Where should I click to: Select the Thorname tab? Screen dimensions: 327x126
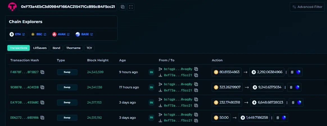[73, 48]
